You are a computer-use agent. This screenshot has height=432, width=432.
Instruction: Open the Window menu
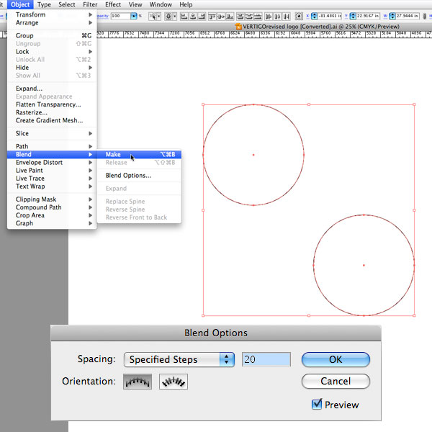pyautogui.click(x=161, y=4)
